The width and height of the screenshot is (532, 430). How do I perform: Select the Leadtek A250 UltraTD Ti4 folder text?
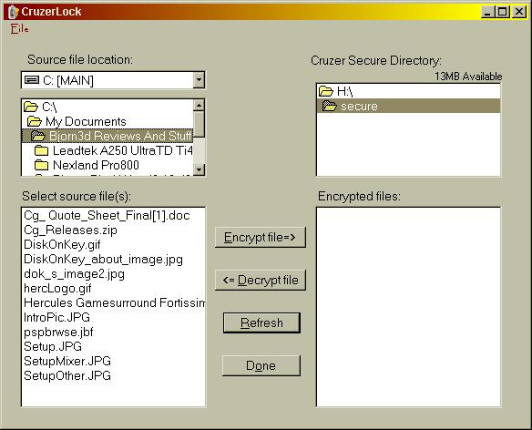(123, 150)
